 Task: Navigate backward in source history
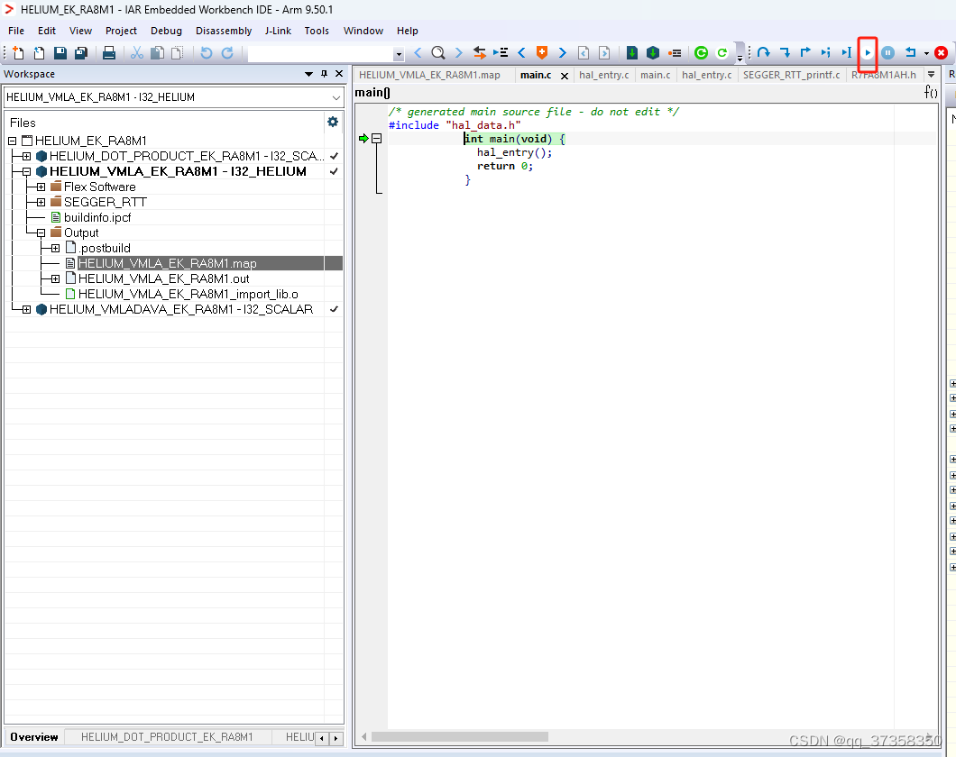pyautogui.click(x=584, y=53)
